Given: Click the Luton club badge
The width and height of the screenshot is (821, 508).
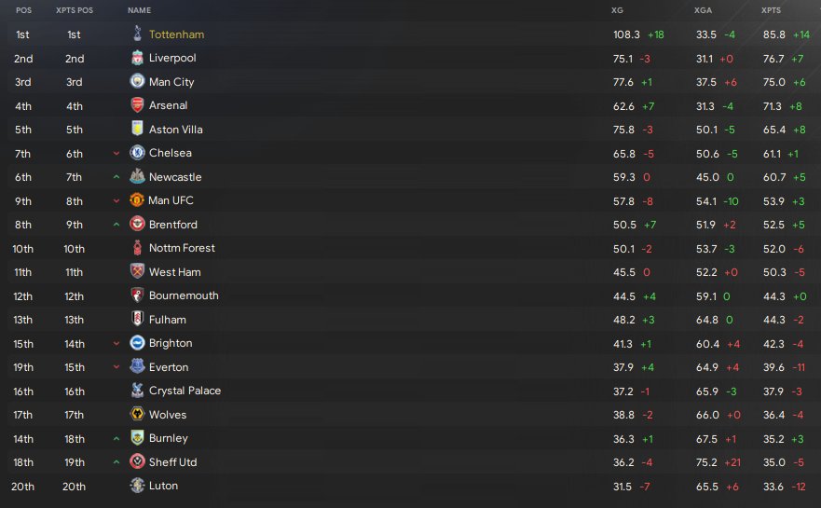Looking at the screenshot, I should 137,486.
